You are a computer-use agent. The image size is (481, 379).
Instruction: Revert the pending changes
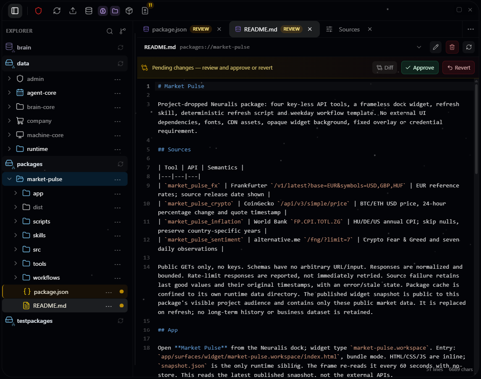[459, 68]
